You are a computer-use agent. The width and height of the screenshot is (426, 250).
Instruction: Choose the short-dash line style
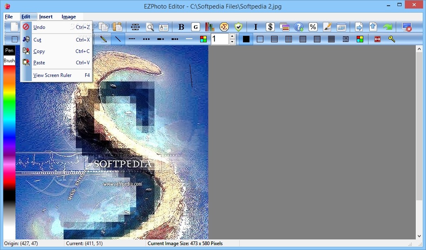click(132, 39)
